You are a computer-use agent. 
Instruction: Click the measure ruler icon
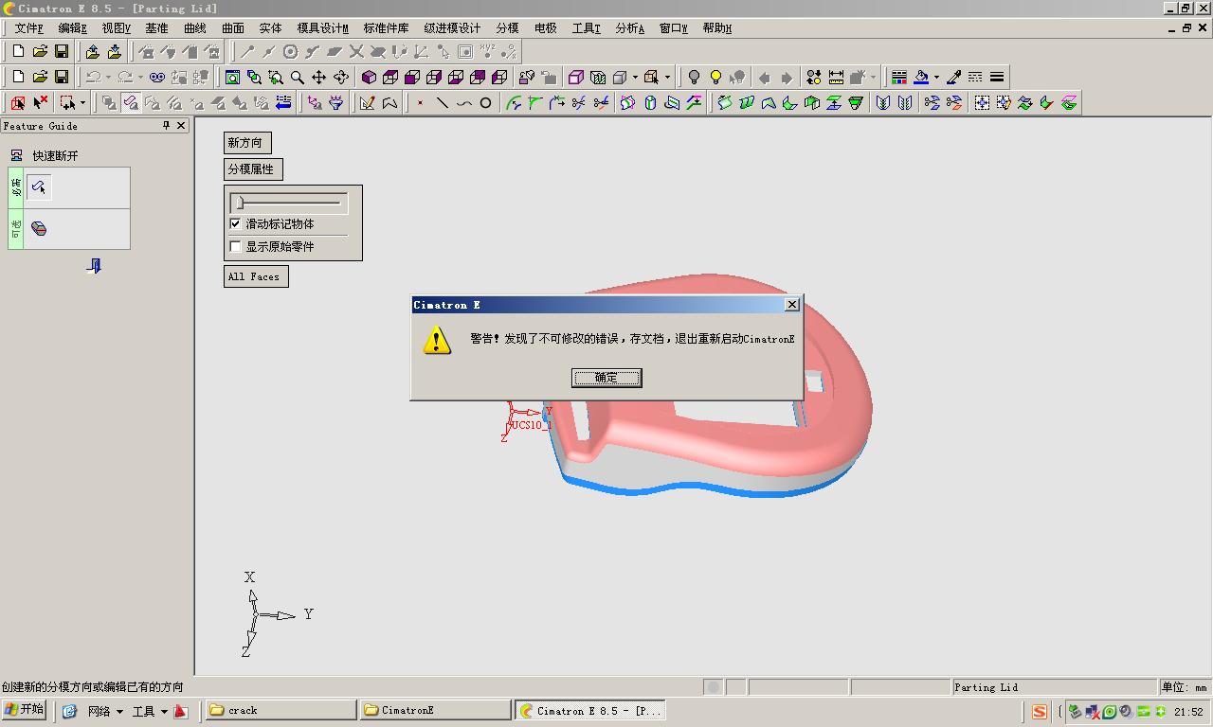click(836, 77)
